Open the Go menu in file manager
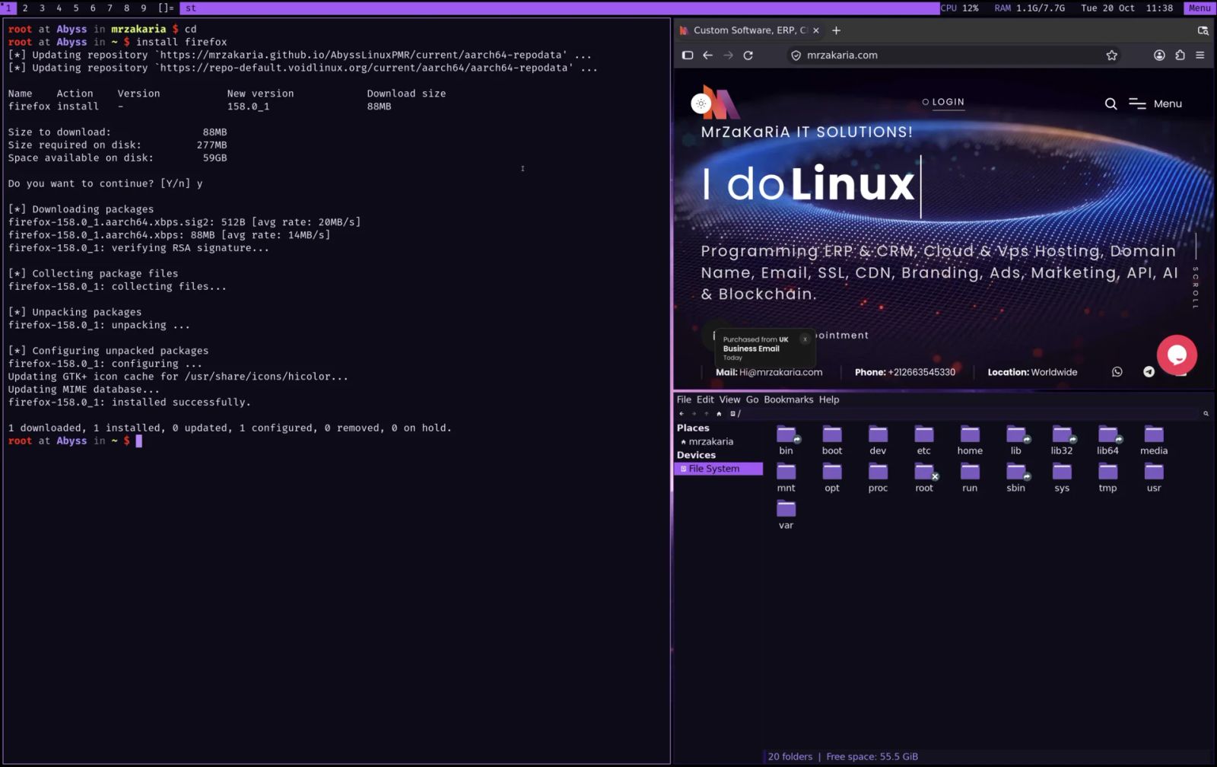Image resolution: width=1217 pixels, height=767 pixels. point(752,399)
